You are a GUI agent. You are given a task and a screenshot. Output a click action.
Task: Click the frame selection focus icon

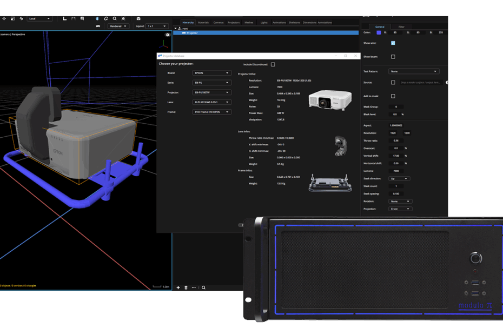pyautogui.click(x=123, y=18)
